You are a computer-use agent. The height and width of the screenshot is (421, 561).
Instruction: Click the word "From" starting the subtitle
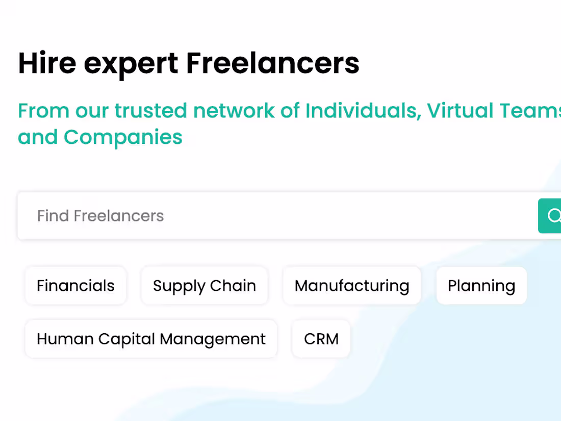[43, 111]
